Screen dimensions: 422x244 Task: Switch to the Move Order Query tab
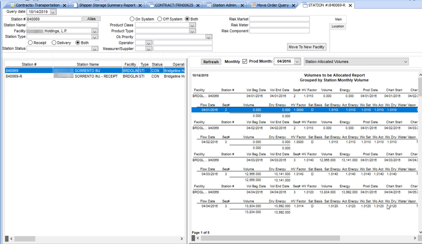(x=273, y=5)
